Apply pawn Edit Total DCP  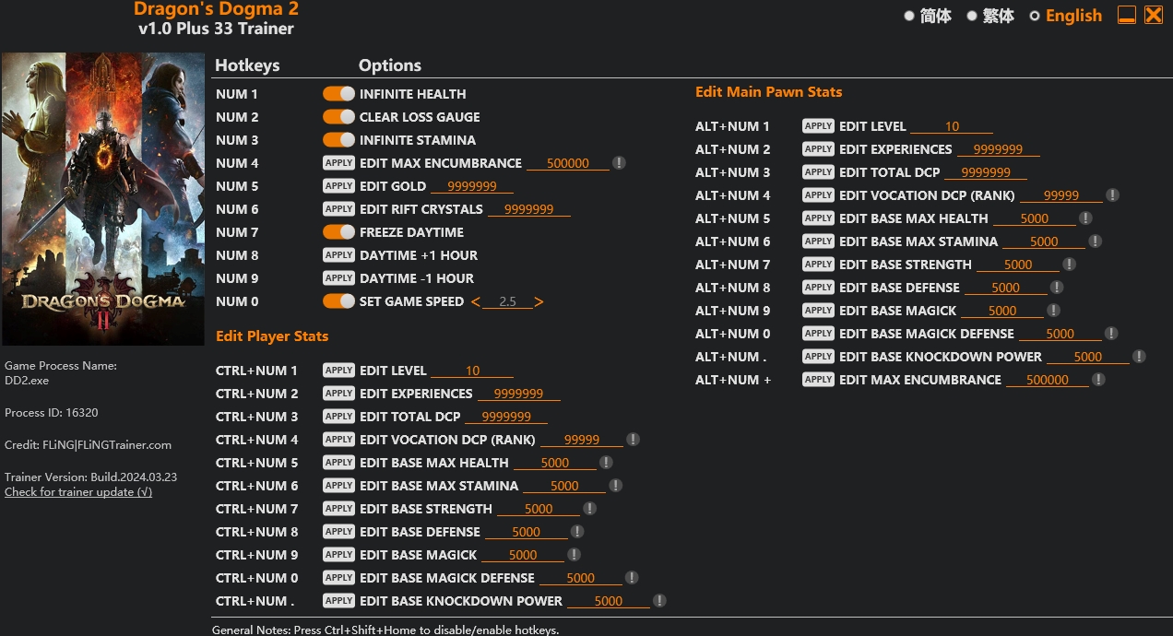pos(818,172)
